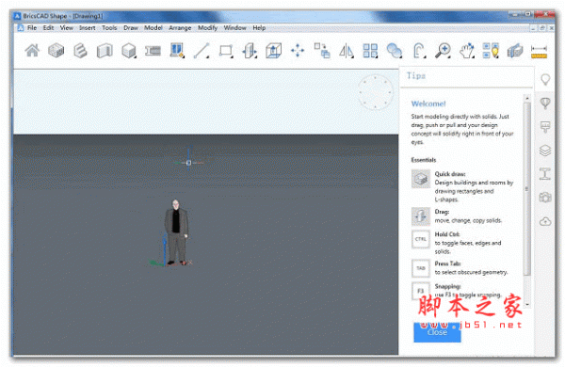Select the Box solid tool
Image resolution: width=565 pixels, height=367 pixels.
click(129, 51)
